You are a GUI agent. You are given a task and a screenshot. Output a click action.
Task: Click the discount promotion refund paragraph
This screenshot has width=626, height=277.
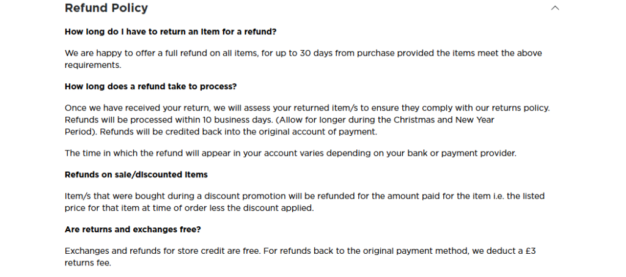click(304, 202)
